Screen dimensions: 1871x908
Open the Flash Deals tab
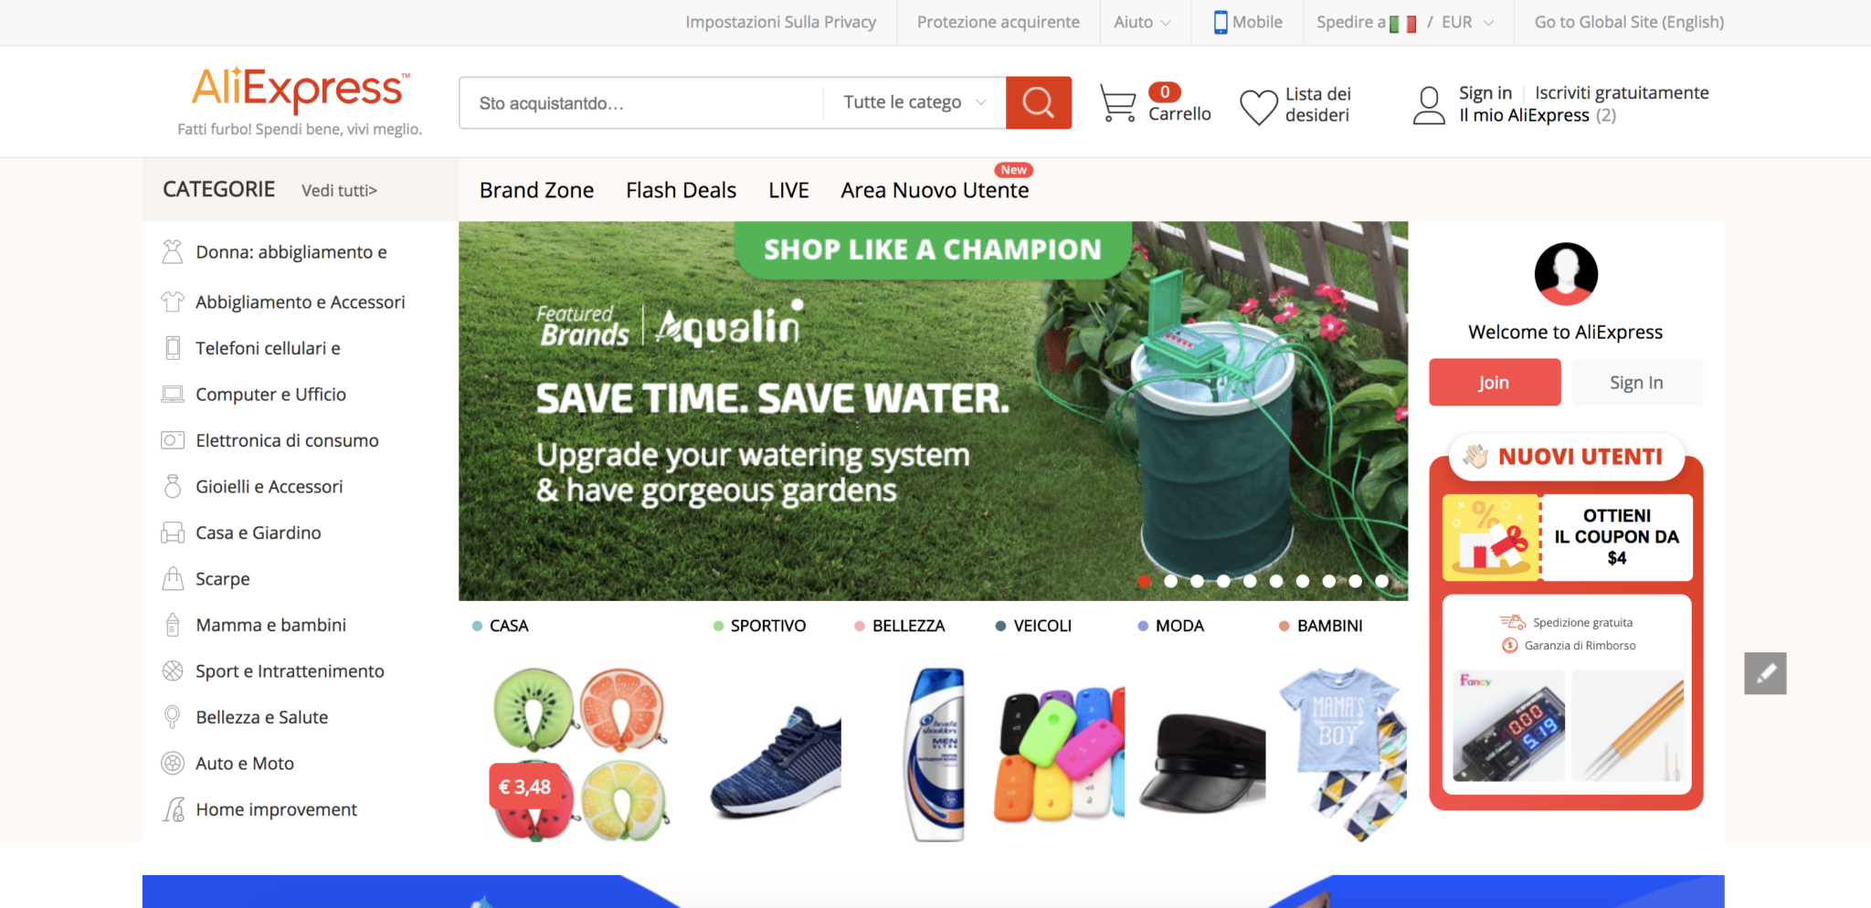point(681,190)
